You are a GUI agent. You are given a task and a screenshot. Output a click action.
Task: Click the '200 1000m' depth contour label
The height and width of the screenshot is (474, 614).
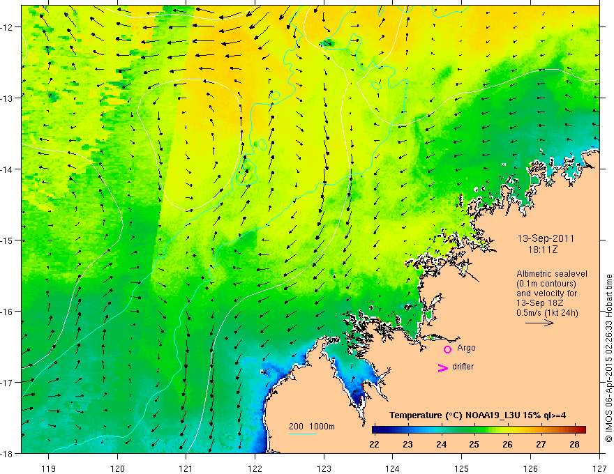click(x=312, y=427)
